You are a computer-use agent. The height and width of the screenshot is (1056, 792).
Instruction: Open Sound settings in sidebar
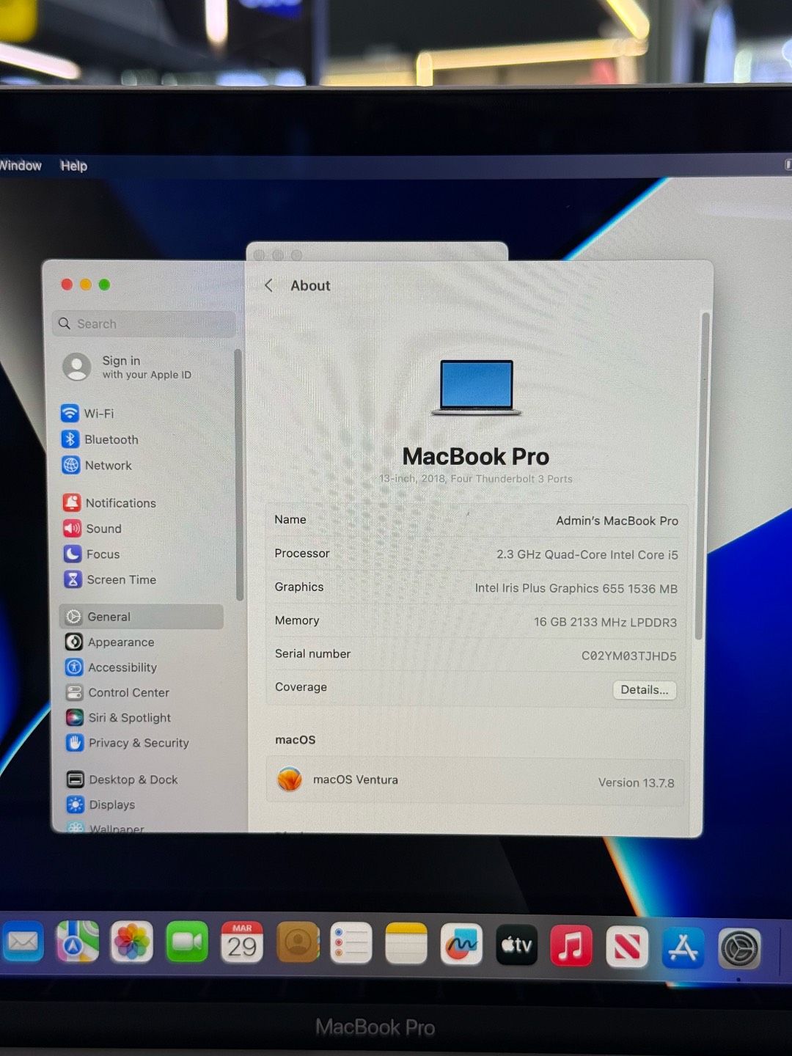click(92, 529)
